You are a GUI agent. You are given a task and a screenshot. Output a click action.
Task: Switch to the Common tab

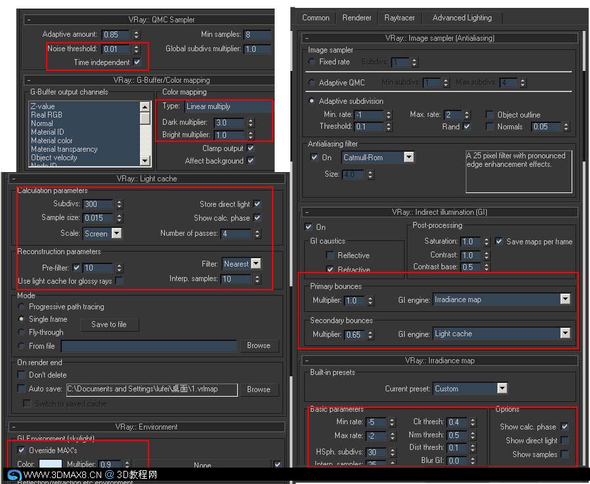315,18
